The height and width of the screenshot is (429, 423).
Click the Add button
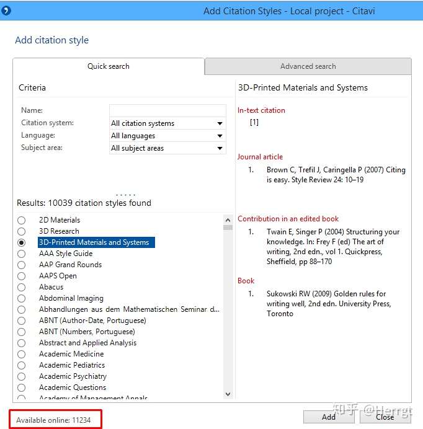[x=329, y=417]
